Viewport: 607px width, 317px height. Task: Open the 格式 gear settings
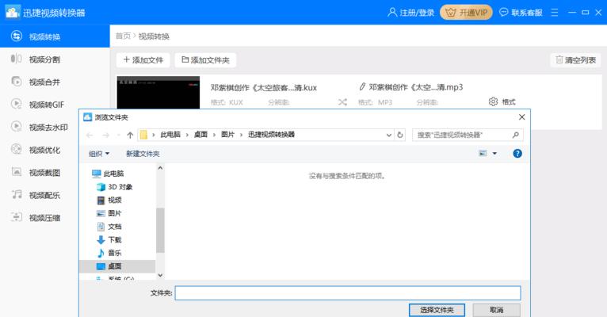(x=502, y=101)
